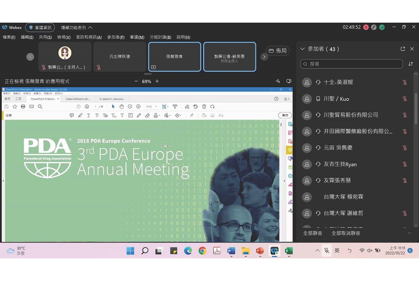Image resolution: width=419 pixels, height=281 pixels.
Task: Click the Acrobat delete trash icon
Action: point(204,107)
